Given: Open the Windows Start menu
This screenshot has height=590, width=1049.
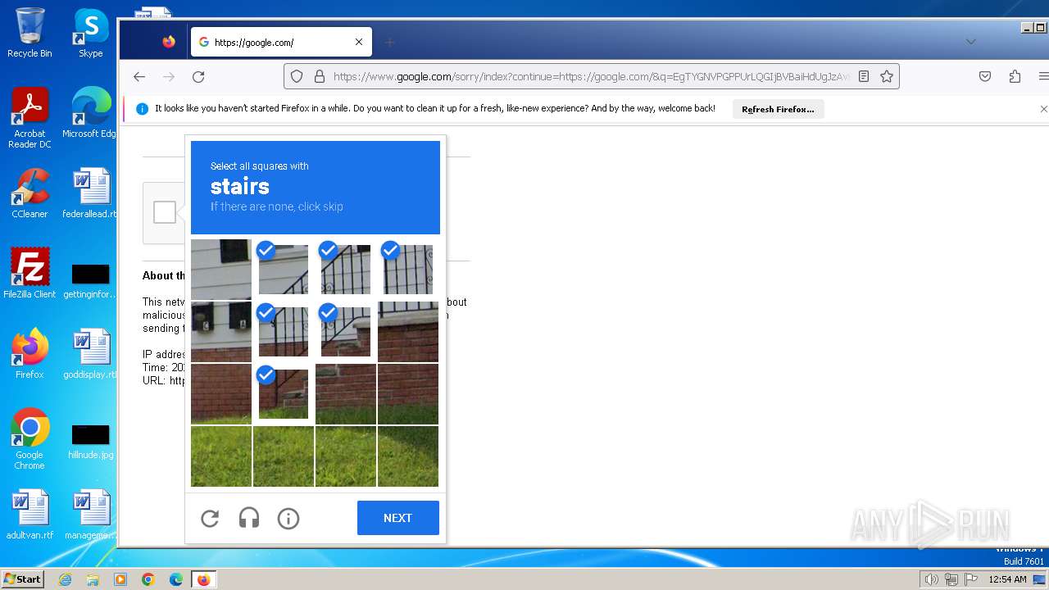Looking at the screenshot, I should point(22,579).
